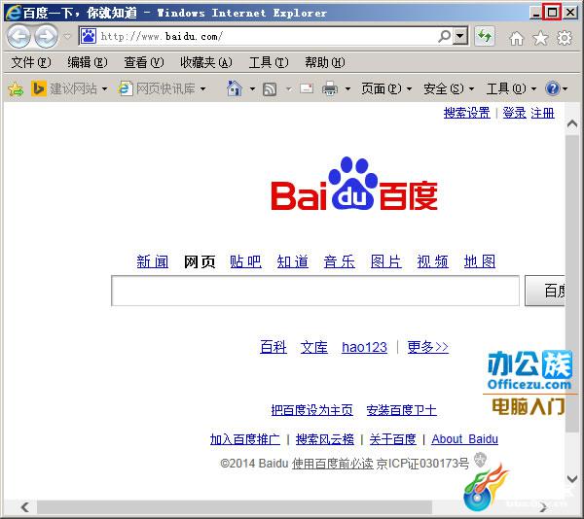Go forward with the Forward arrow button
This screenshot has width=584, height=519.
tap(46, 36)
